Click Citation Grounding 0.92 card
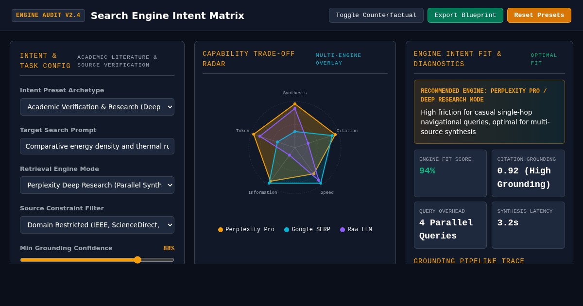Viewport: 583px width, 306px height. pos(528,173)
